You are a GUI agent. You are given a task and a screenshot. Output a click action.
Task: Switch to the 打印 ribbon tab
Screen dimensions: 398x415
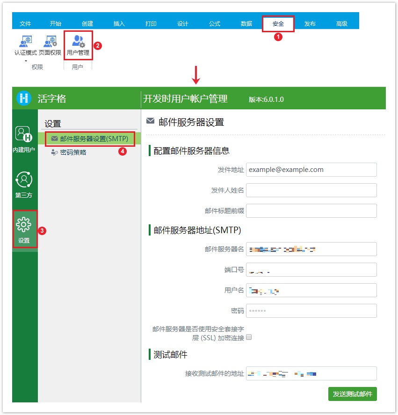(151, 23)
